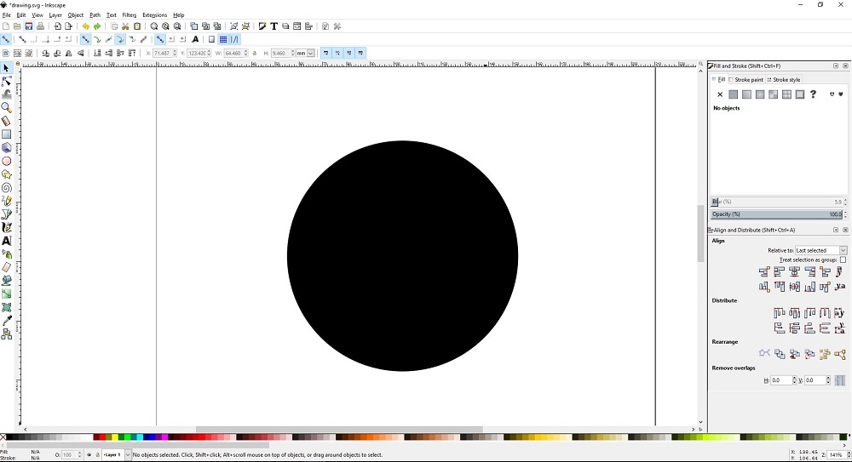Switch to Stroke paint tab
This screenshot has height=462, width=852.
point(745,80)
